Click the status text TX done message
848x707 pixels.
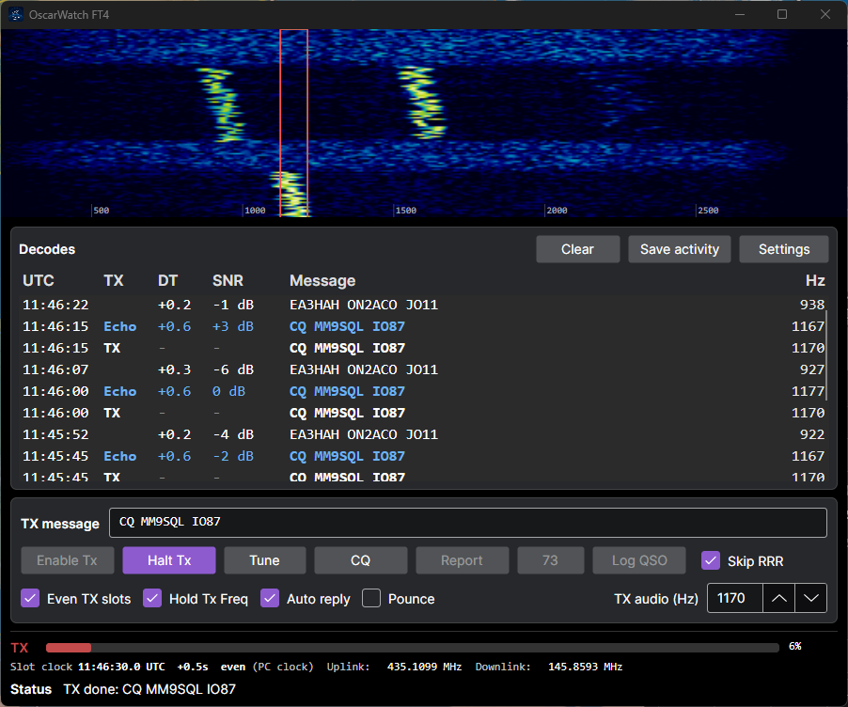click(x=149, y=690)
